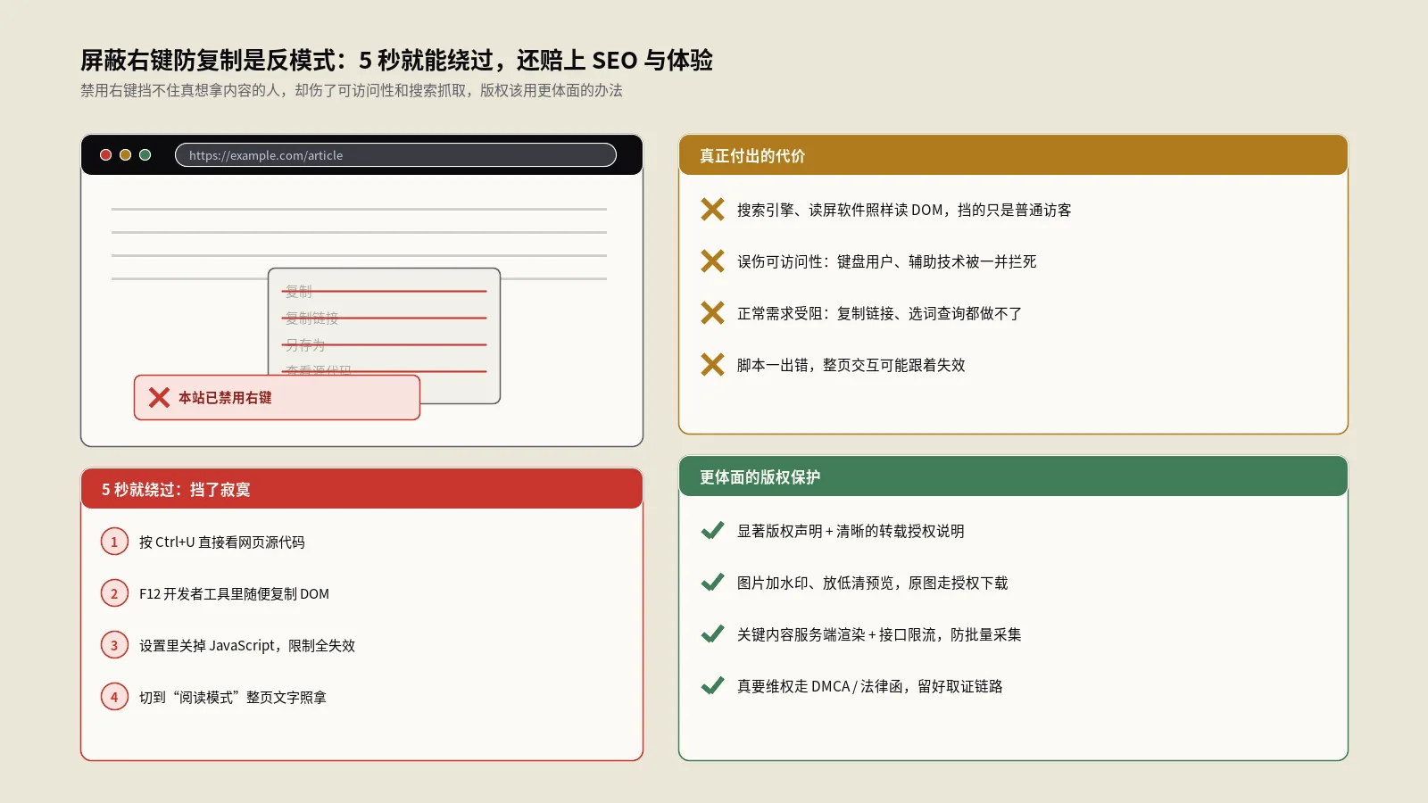1428x803 pixels.
Task: Click the X icon beside 误伤可访问性
Action: pos(712,261)
